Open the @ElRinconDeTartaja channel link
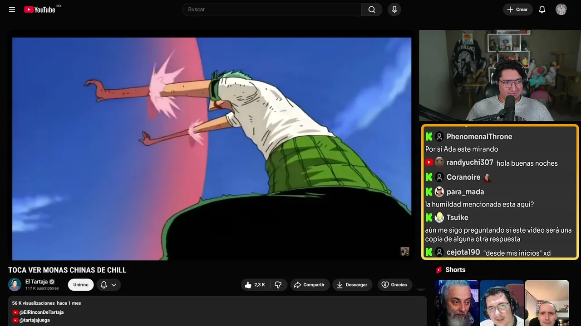581x326 pixels. click(41, 312)
